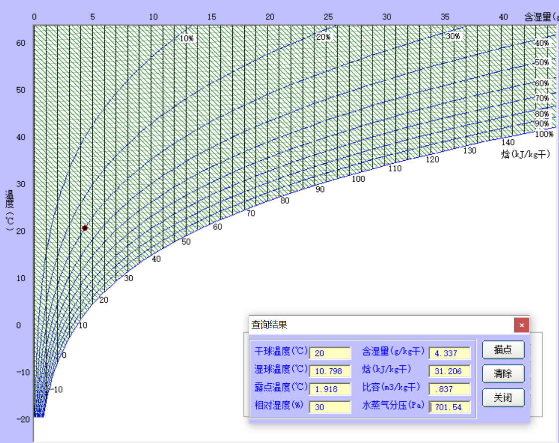Select the 比容 input showing .837

tap(449, 389)
